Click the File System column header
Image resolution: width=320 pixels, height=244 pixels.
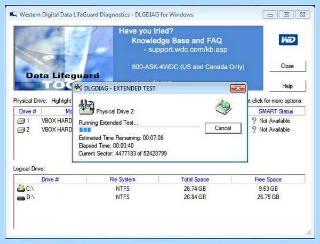(123, 180)
